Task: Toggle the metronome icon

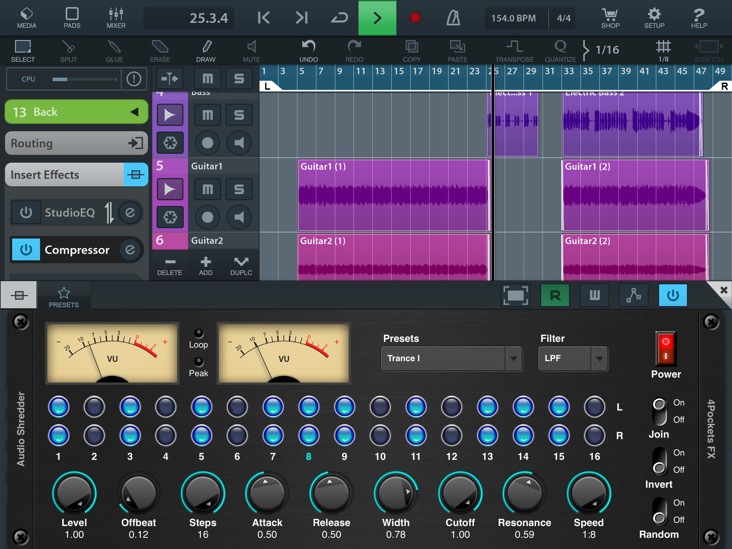Action: (453, 18)
